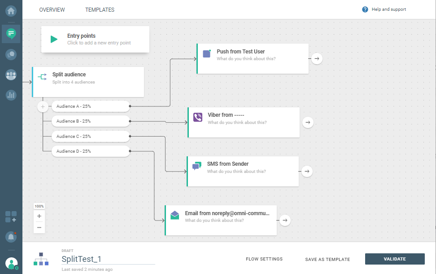Zoom in the canvas with plus
This screenshot has width=436, height=274.
click(39, 216)
